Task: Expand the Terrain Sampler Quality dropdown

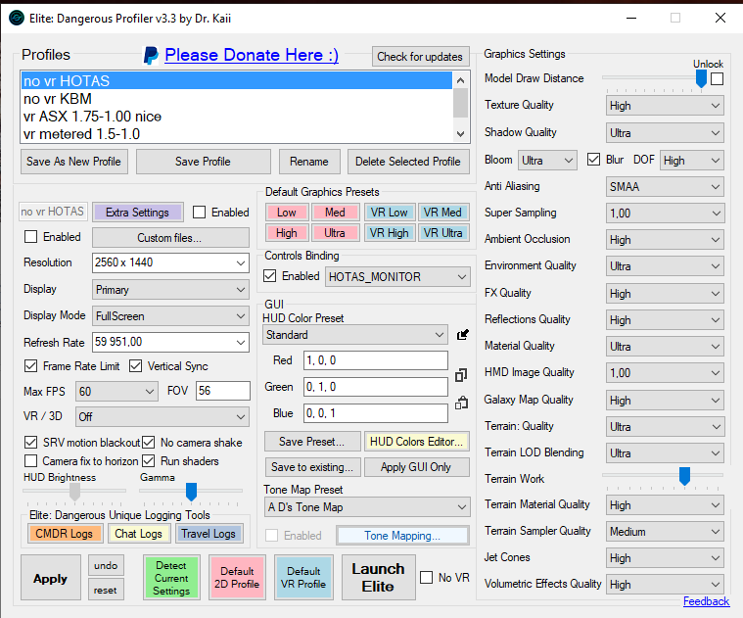Action: pyautogui.click(x=665, y=532)
